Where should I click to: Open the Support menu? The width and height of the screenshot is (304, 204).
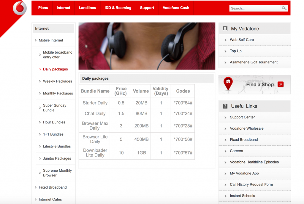click(x=147, y=8)
